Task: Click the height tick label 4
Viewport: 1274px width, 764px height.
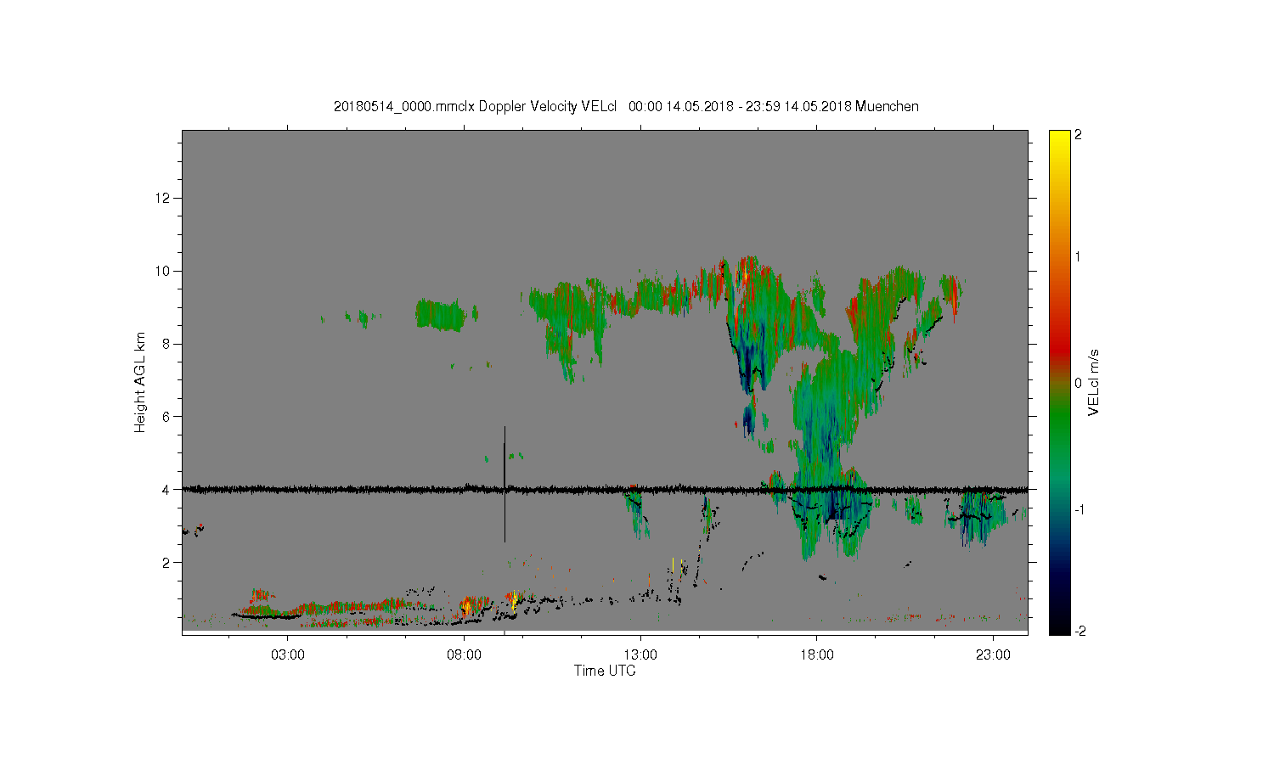Action: point(166,489)
